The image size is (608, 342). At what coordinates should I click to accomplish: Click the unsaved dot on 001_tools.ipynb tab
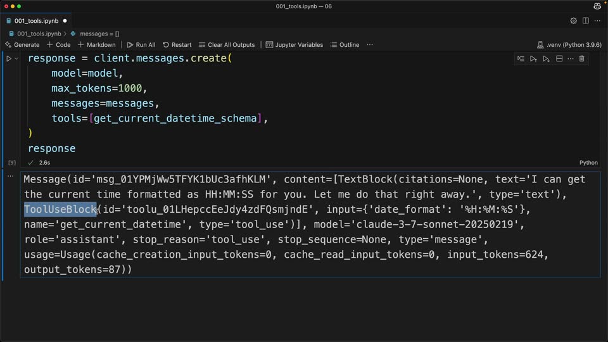tap(65, 21)
